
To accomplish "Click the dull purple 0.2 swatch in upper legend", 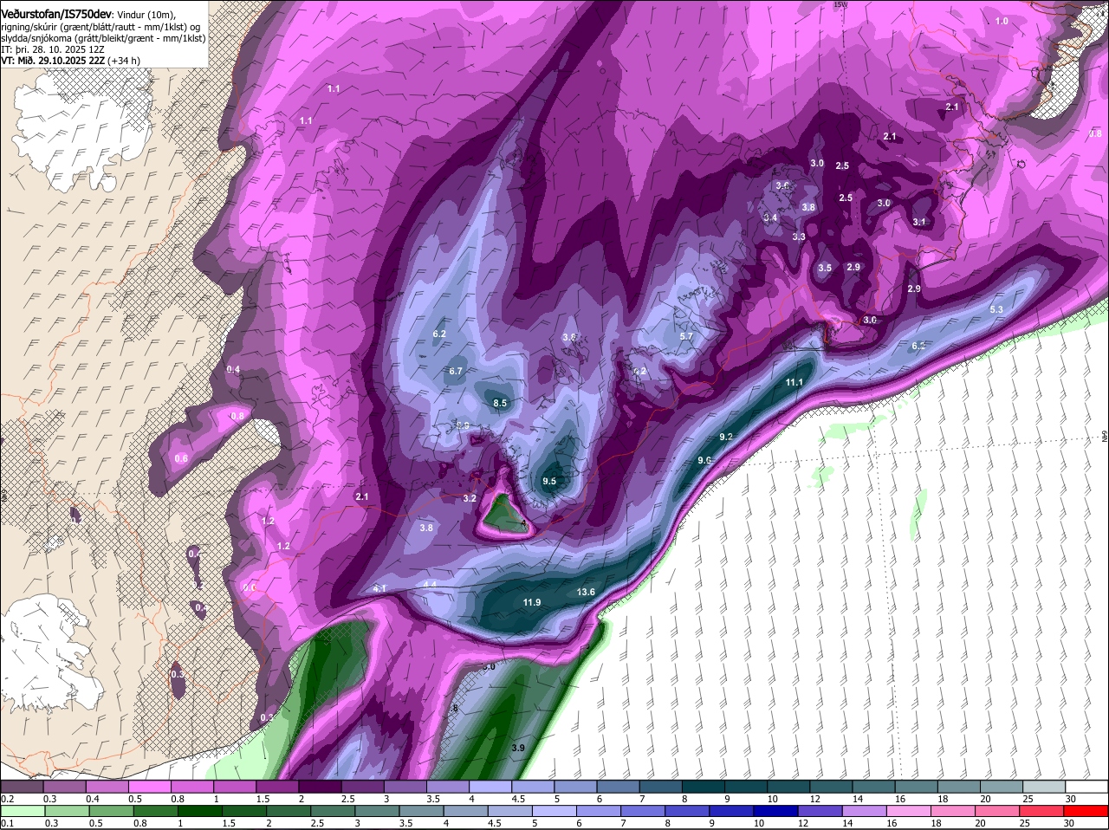I will (x=22, y=787).
